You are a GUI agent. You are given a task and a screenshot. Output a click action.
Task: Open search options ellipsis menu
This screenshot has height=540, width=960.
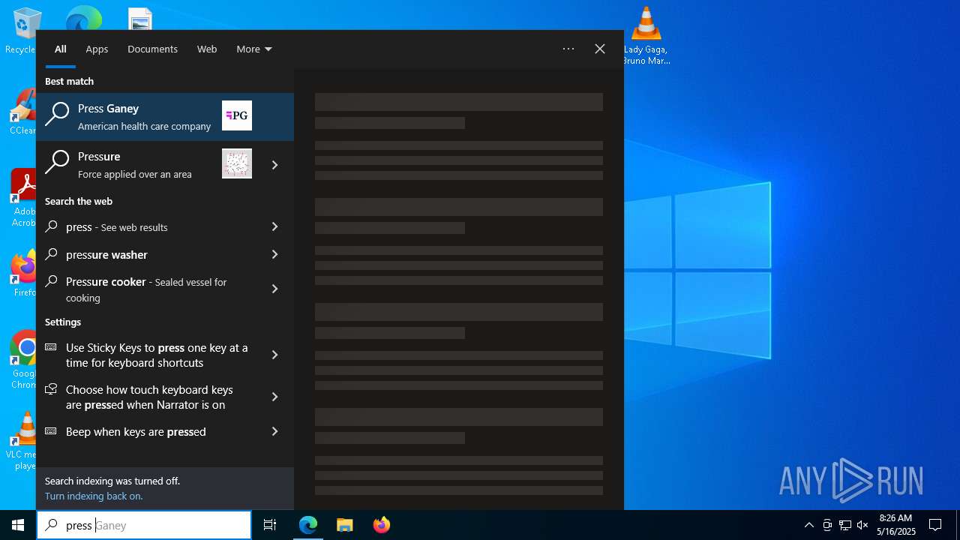pos(568,49)
